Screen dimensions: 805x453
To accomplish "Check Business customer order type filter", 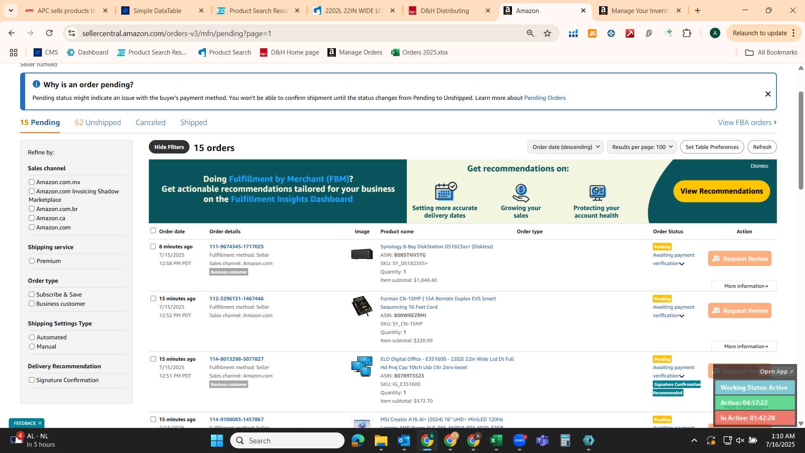I will pyautogui.click(x=31, y=303).
